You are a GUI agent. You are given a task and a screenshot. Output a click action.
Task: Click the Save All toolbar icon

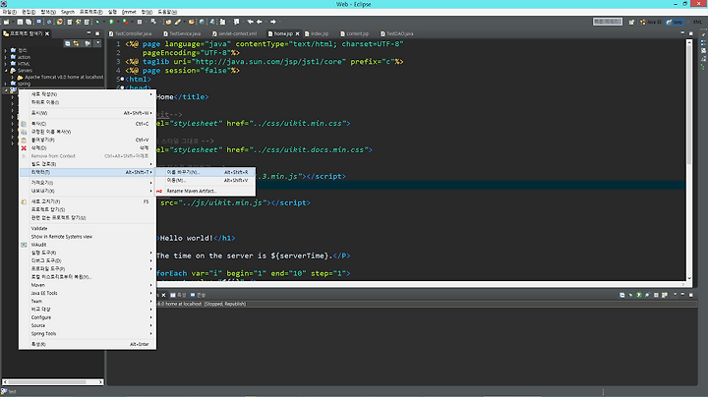point(28,22)
